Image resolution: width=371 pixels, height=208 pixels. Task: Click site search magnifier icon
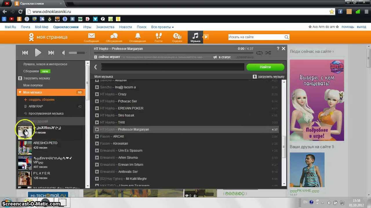pyautogui.click(x=286, y=37)
